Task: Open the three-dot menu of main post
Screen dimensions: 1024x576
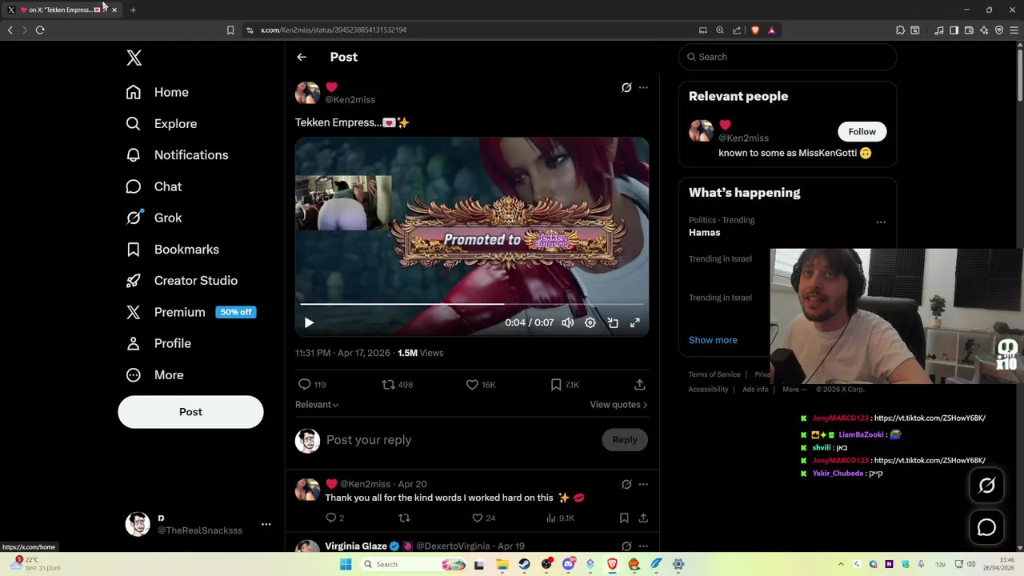Action: (643, 87)
